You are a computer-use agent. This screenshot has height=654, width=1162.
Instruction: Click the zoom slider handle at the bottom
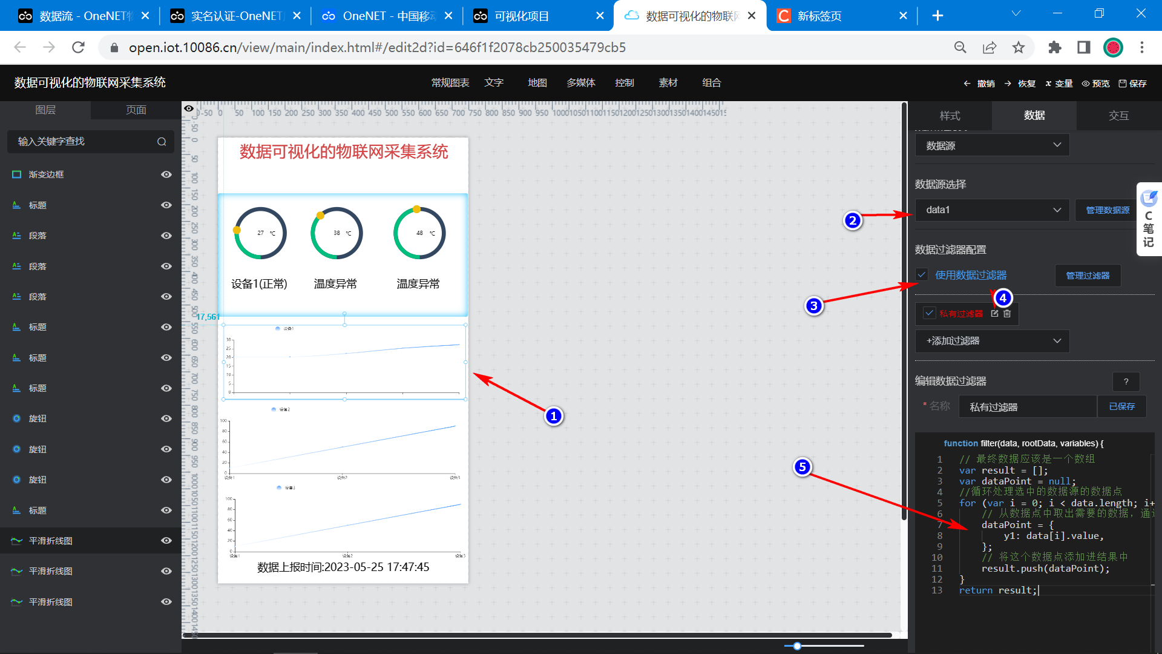pyautogui.click(x=797, y=646)
